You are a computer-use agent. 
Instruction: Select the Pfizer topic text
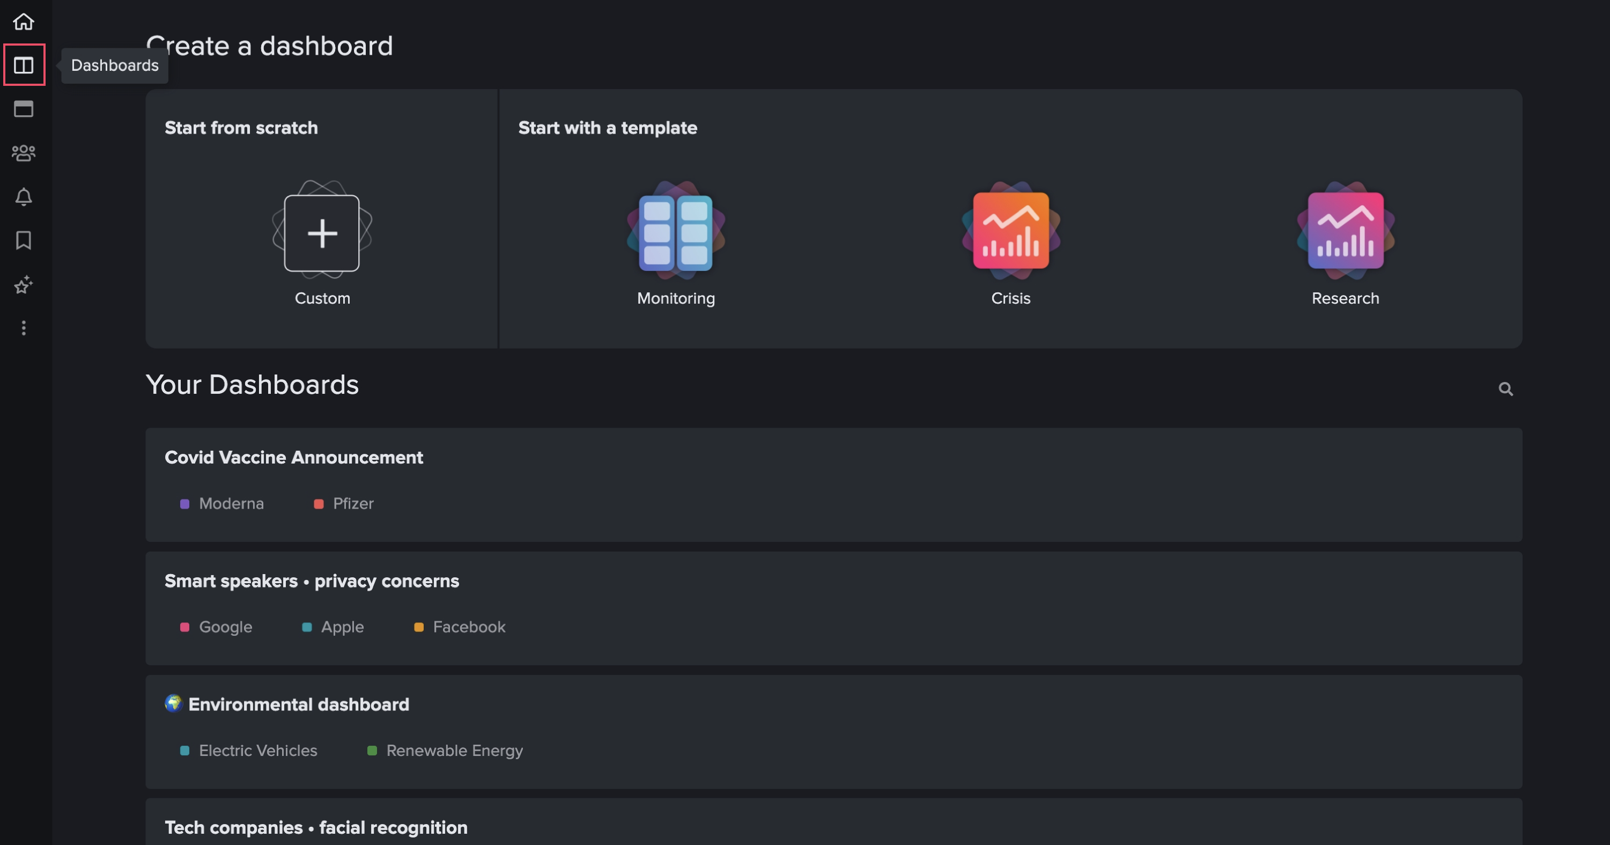pyautogui.click(x=353, y=504)
